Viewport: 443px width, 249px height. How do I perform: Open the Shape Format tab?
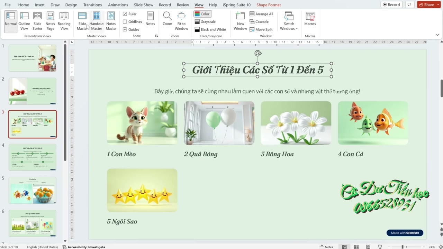coord(269,5)
